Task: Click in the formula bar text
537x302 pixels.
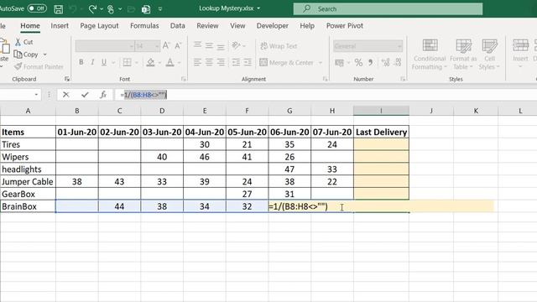Action: [143, 95]
